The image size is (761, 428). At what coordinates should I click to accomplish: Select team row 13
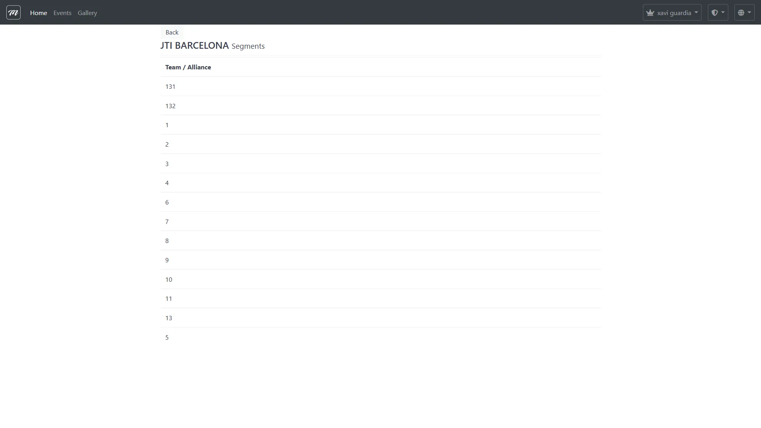[x=169, y=318]
